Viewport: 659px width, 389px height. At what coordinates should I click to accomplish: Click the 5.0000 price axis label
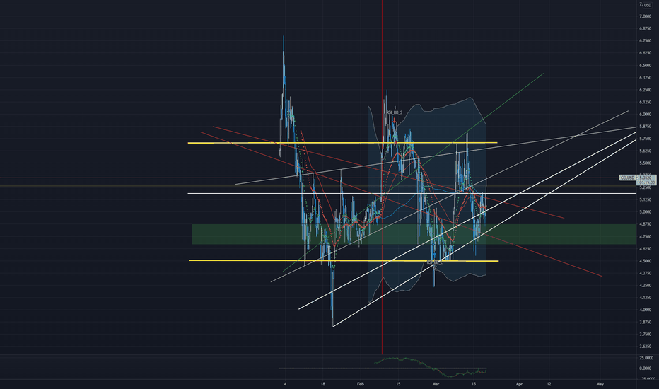point(645,212)
